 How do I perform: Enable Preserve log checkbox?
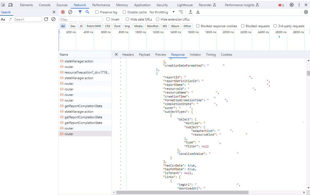[x=97, y=12]
